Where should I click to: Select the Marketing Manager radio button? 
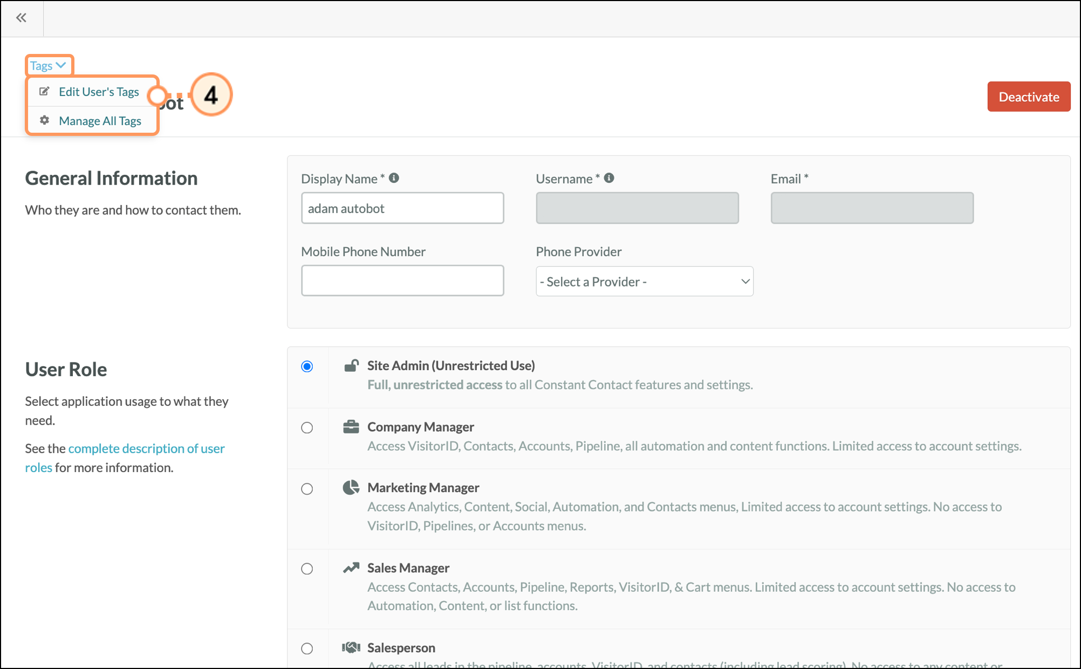click(307, 489)
